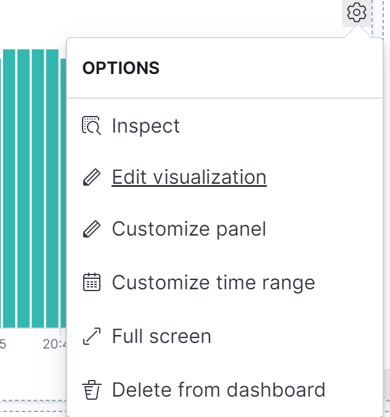Click the trash can delete icon

(x=92, y=390)
